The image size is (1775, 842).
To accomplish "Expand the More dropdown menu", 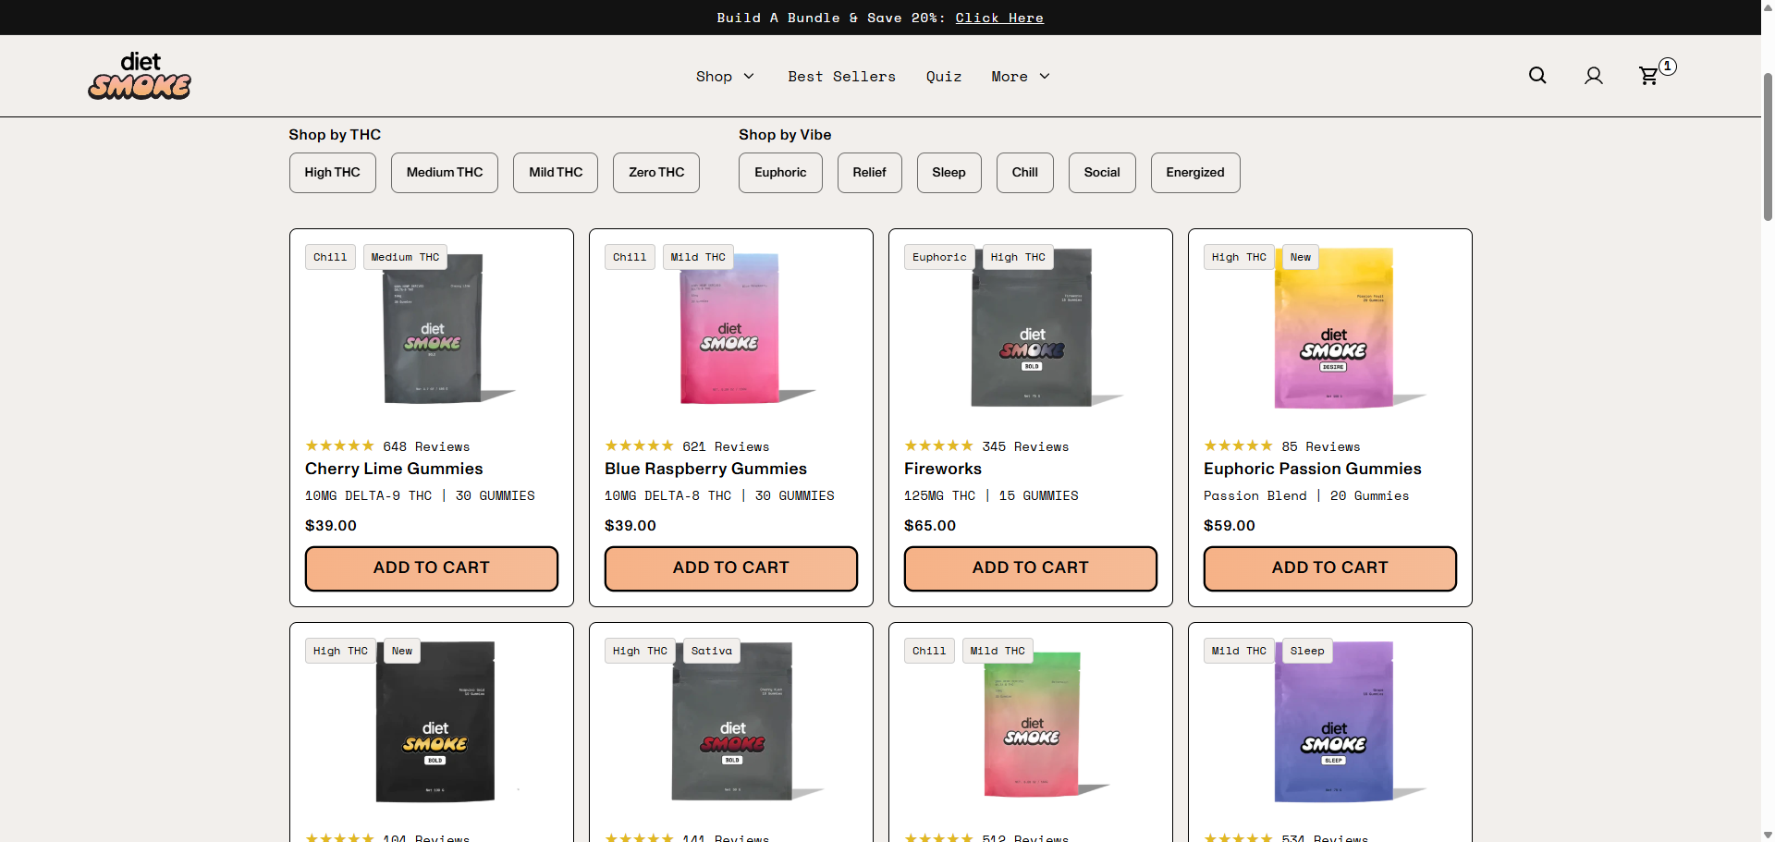I will (1021, 77).
